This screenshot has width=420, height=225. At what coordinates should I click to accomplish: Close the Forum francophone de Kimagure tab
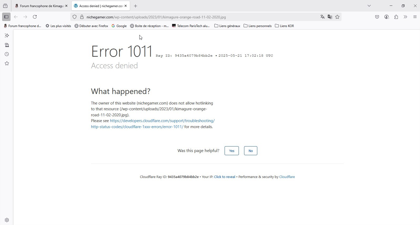(x=66, y=6)
